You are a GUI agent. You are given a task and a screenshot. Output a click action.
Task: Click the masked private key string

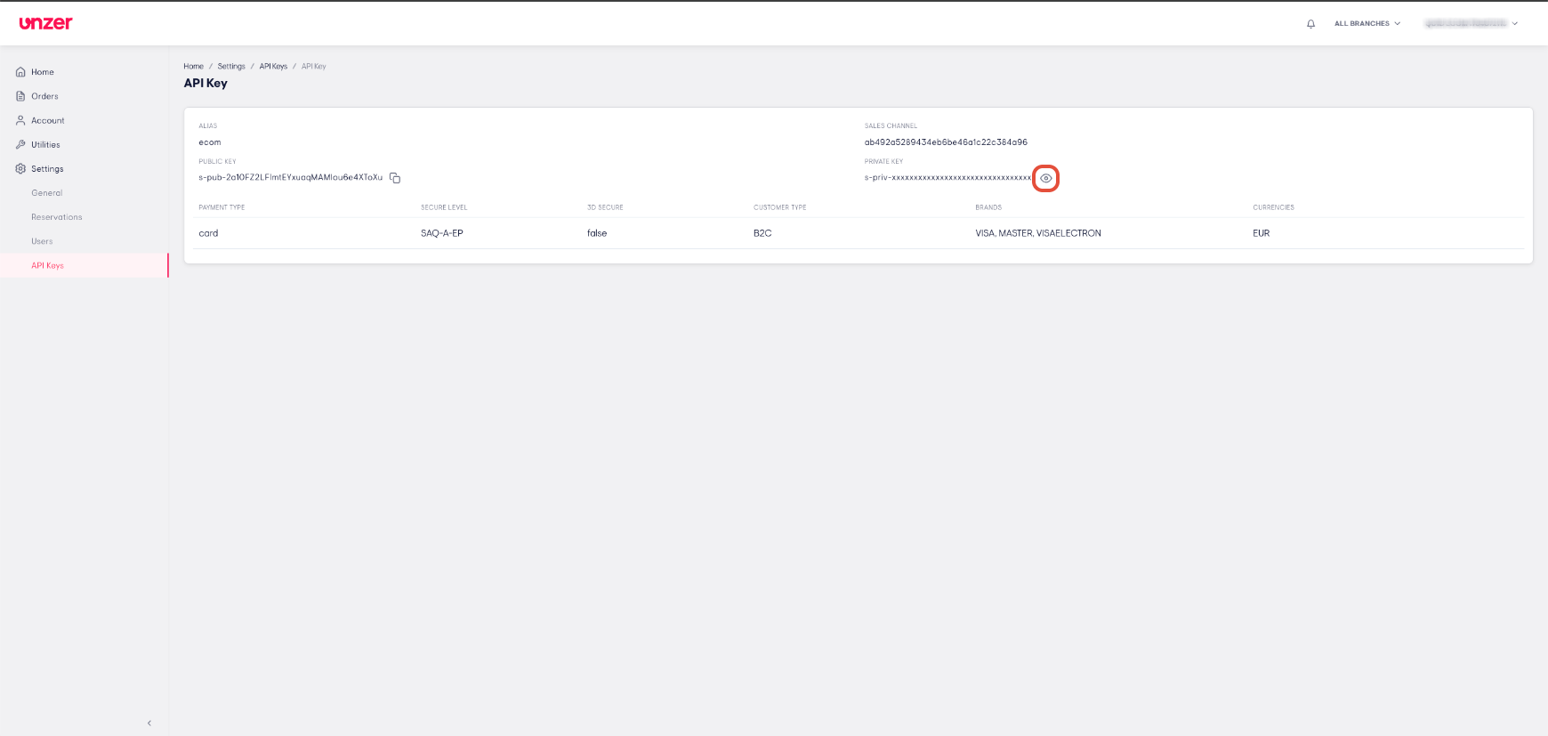(x=947, y=178)
